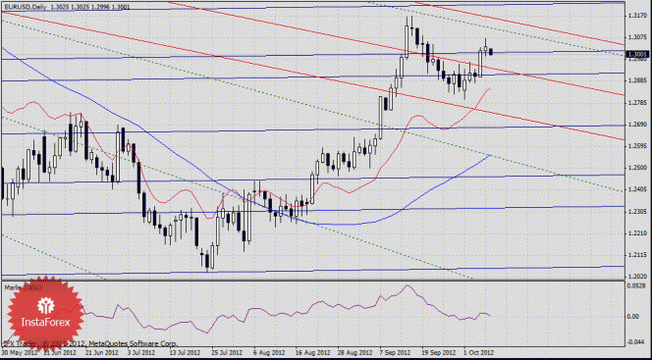The width and height of the screenshot is (652, 360).
Task: Click the 19 Sep 2012 date label
Action: (x=439, y=352)
